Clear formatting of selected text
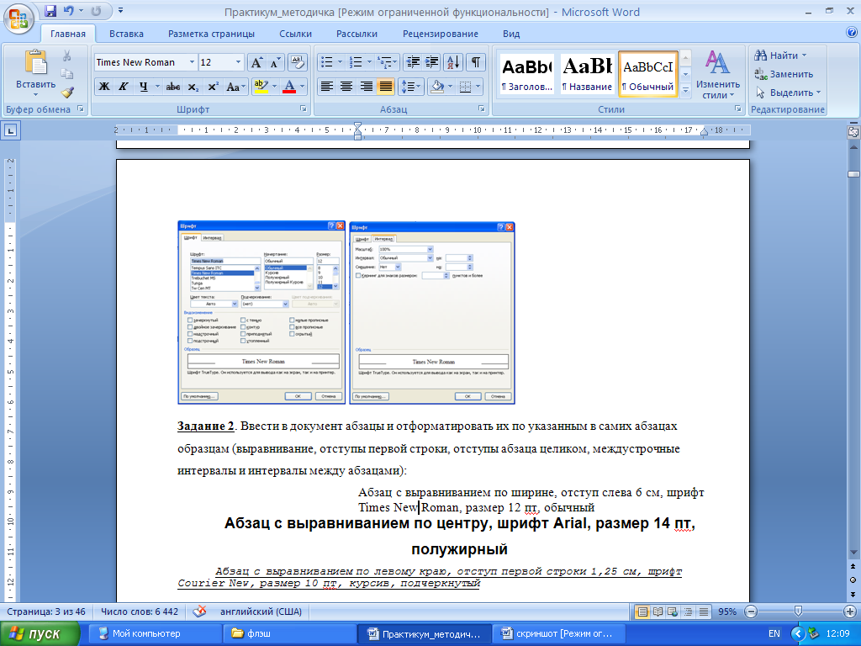The height and width of the screenshot is (646, 861). pos(297,62)
